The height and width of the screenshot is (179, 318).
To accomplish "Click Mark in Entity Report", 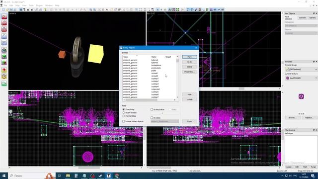I will pyautogui.click(x=189, y=57).
